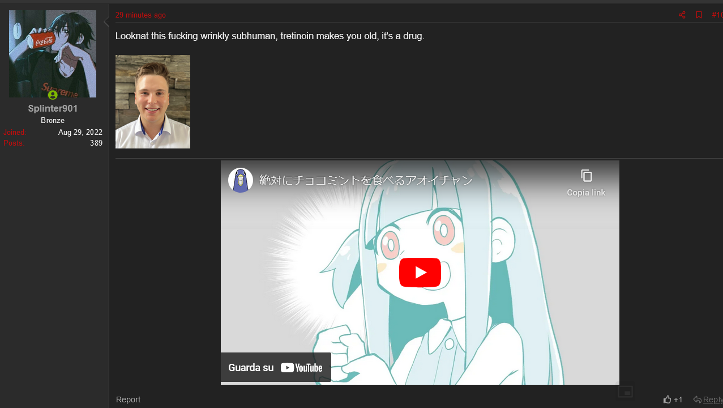Like the post with the thumbs-up icon
Viewport: 723px width, 408px height.
tap(668, 399)
